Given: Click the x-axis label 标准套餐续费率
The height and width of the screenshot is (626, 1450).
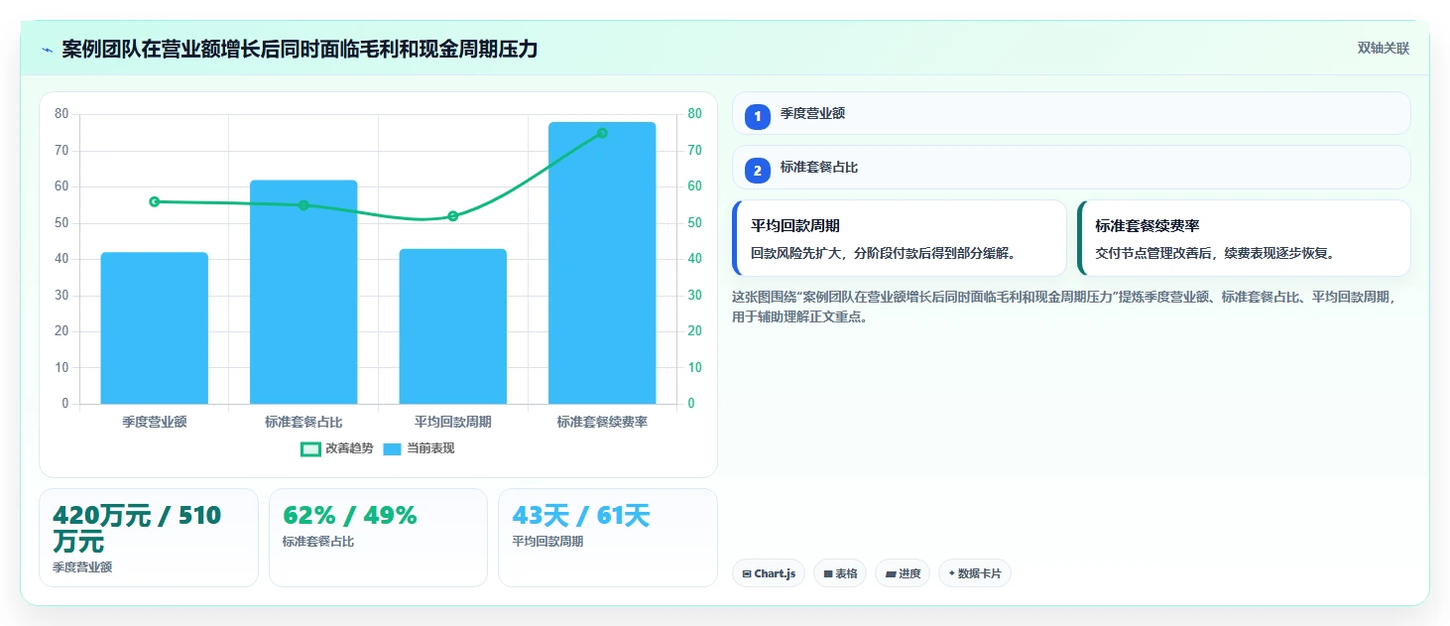Looking at the screenshot, I should [602, 422].
